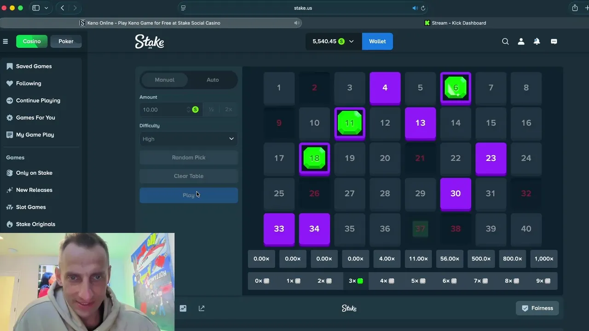Click the Safari sidebar toggle icon
Viewport: 589px width, 331px height.
[36, 8]
